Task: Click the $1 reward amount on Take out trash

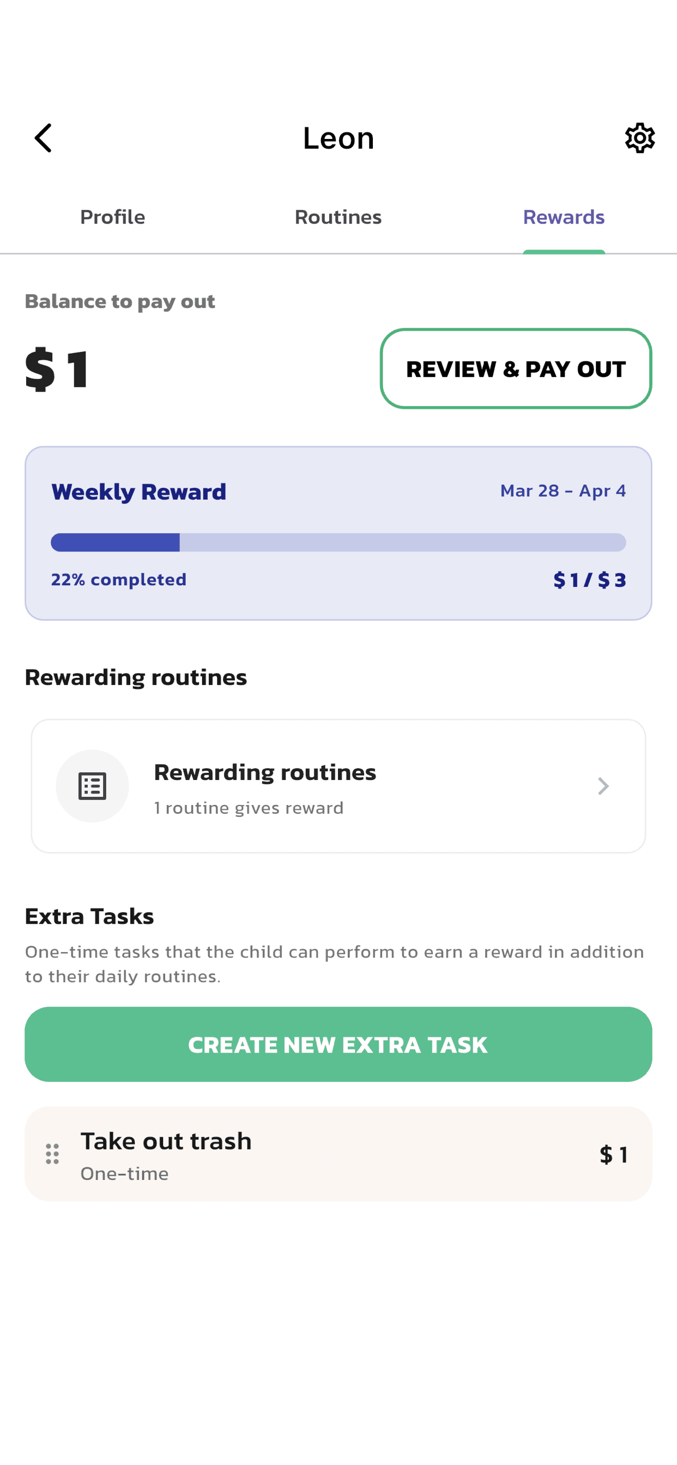Action: point(613,1154)
